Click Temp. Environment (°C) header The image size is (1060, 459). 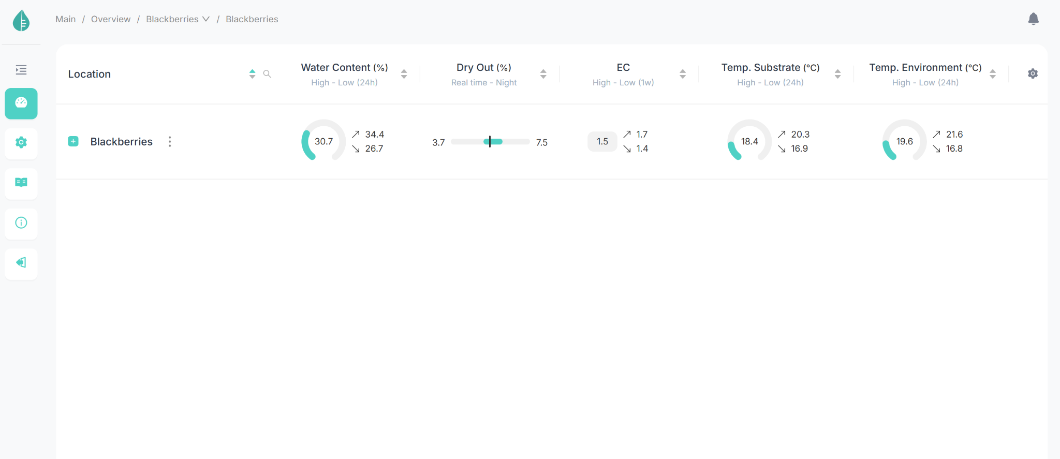(x=925, y=68)
